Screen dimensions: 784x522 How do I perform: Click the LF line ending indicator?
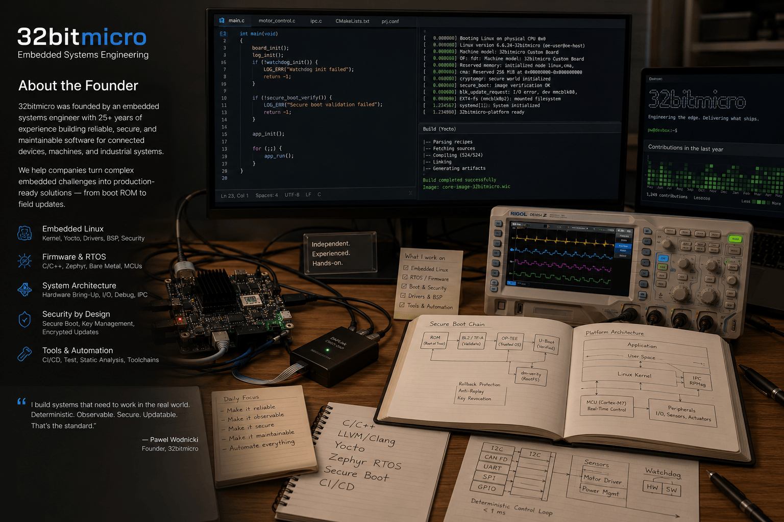click(308, 195)
